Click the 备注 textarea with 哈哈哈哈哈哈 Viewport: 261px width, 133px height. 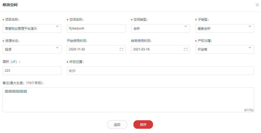[128, 100]
